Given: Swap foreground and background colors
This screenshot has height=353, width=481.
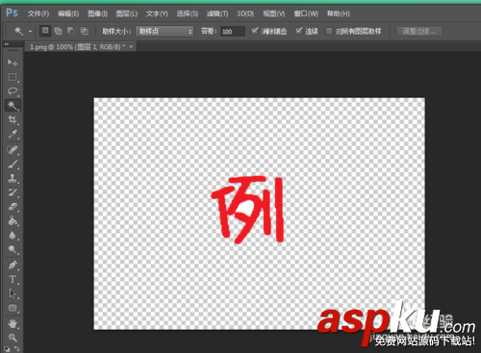Looking at the screenshot, I should coord(17,349).
